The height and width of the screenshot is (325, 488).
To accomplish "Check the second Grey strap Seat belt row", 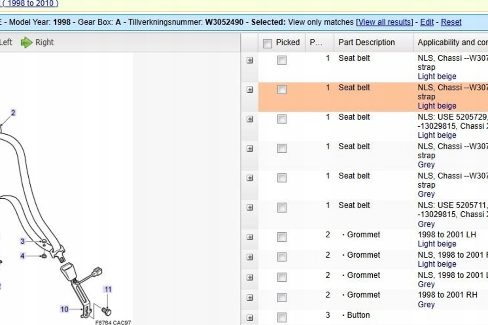I will tap(282, 178).
